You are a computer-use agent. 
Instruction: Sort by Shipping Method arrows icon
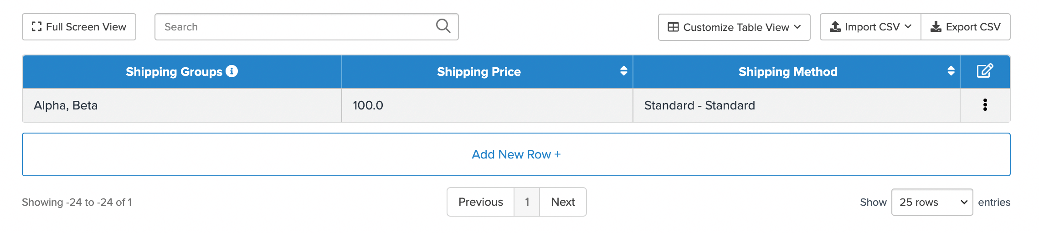[951, 71]
